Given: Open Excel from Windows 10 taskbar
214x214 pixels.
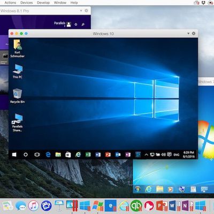Looking at the screenshot, I should click(x=88, y=155).
